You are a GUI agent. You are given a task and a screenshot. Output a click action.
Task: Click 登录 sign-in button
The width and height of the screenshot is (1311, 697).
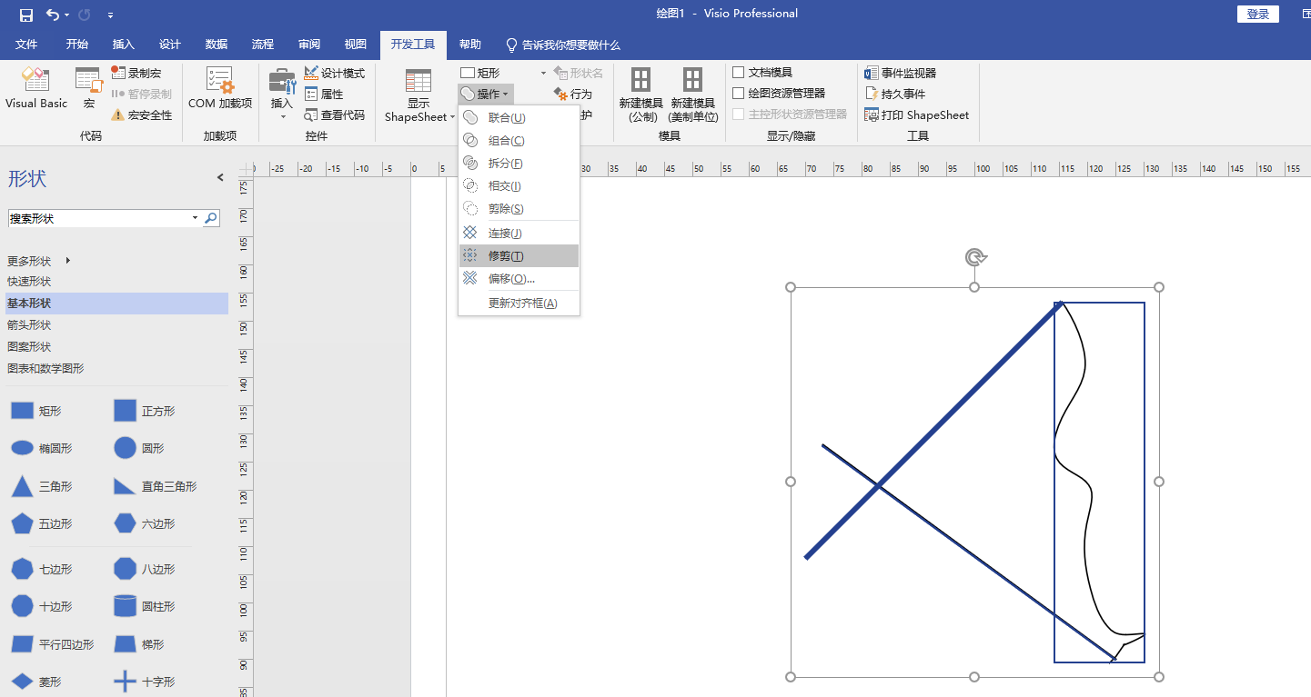tap(1258, 14)
